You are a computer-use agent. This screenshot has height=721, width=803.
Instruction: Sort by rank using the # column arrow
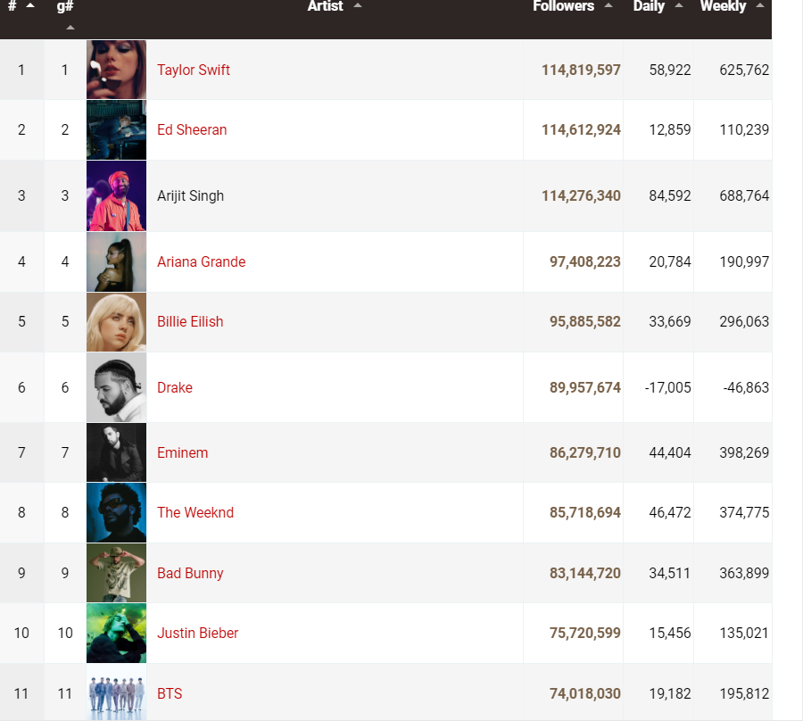(x=30, y=5)
